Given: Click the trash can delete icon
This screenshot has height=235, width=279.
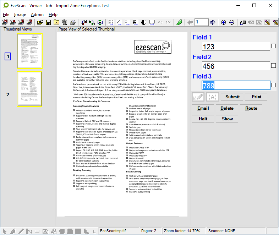Looking at the screenshot, I should point(64,22).
